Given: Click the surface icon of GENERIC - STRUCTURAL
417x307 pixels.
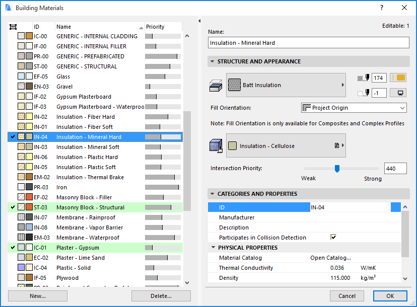Looking at the screenshot, I should [x=29, y=66].
